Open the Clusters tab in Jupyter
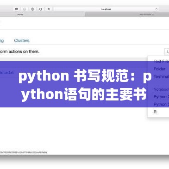Screen dimensions: 169x169 point(22,40)
